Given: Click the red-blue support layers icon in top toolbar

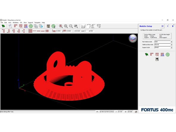Looking at the screenshot, I should (26, 26).
